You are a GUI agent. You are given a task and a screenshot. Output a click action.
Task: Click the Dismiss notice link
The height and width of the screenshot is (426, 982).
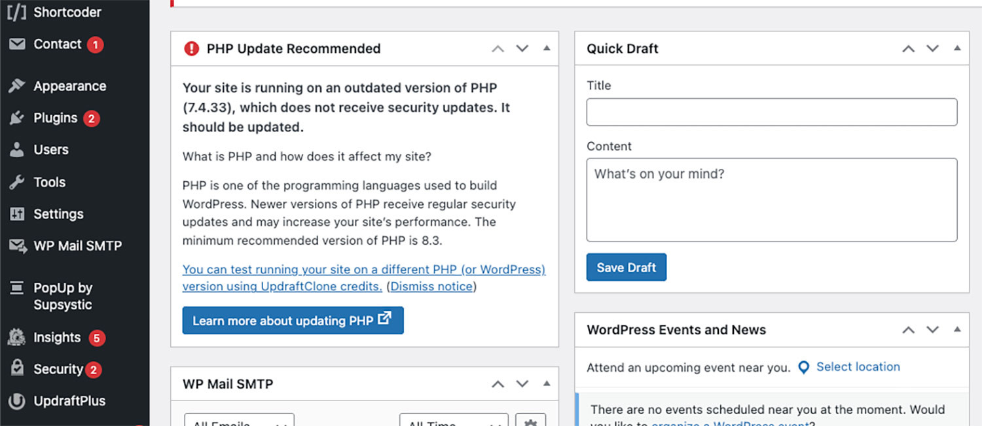431,287
